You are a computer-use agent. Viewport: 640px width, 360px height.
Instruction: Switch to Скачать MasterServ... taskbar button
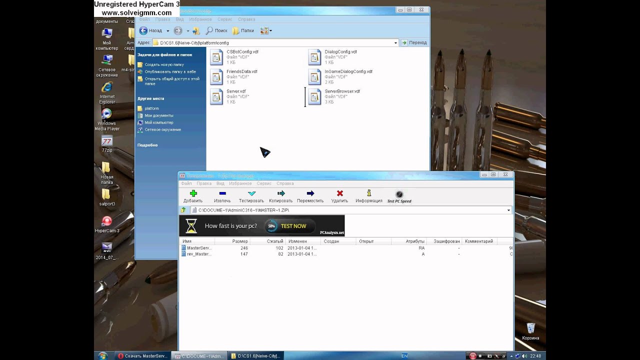142,356
